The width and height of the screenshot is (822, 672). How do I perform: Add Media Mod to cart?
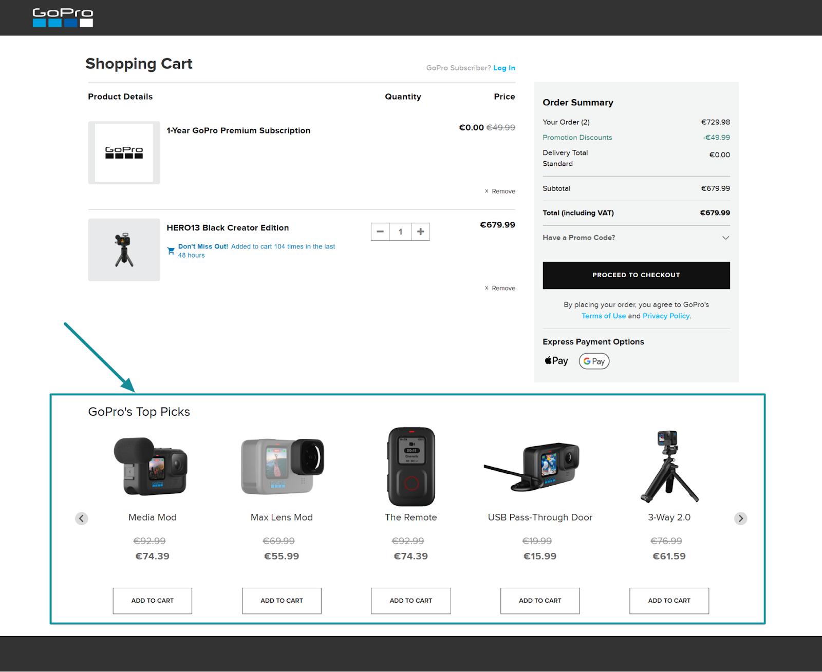[x=153, y=601]
